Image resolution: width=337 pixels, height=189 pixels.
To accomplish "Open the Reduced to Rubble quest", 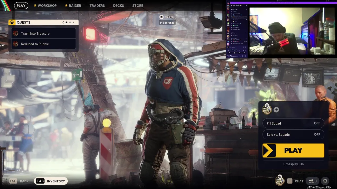I will (x=43, y=44).
